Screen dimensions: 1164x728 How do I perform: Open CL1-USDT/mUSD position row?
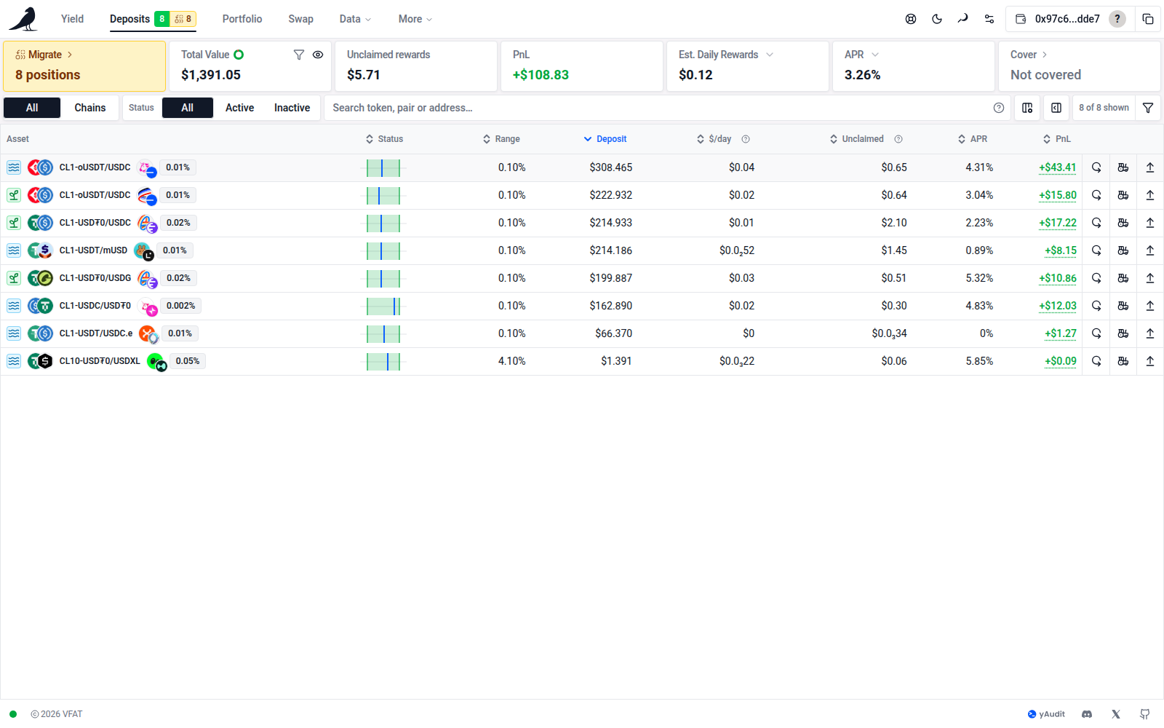click(x=582, y=250)
